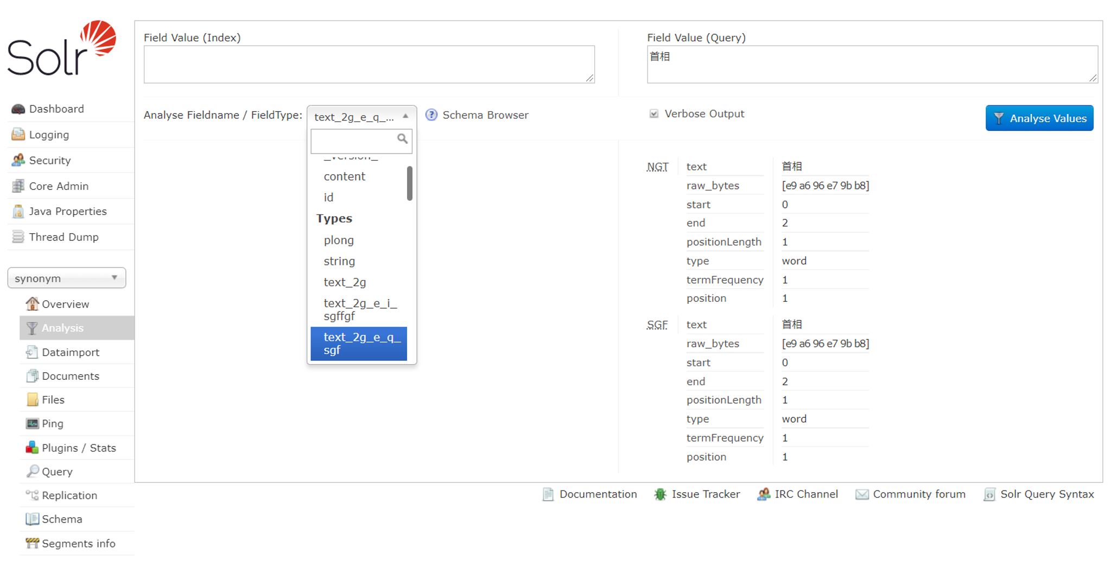Image resolution: width=1117 pixels, height=573 pixels.
Task: Open Query page in core menu
Action: [57, 472]
